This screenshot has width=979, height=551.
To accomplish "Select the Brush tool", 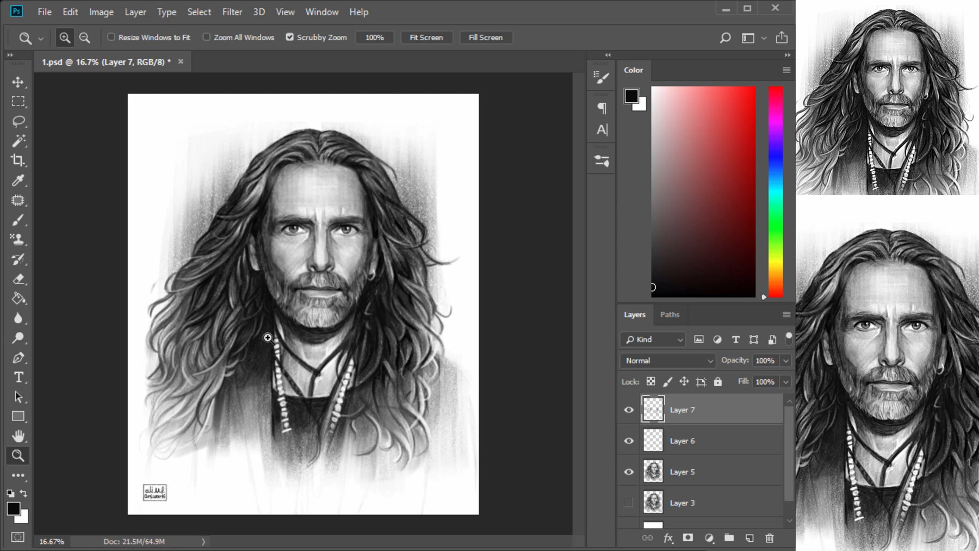I will coord(18,220).
